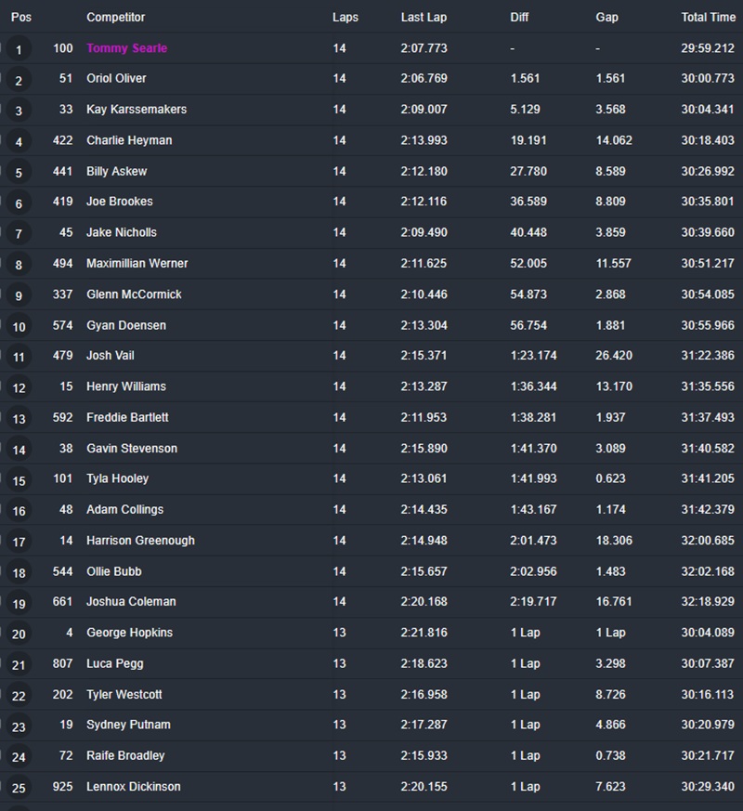Sort by the Pos column header

tap(21, 18)
